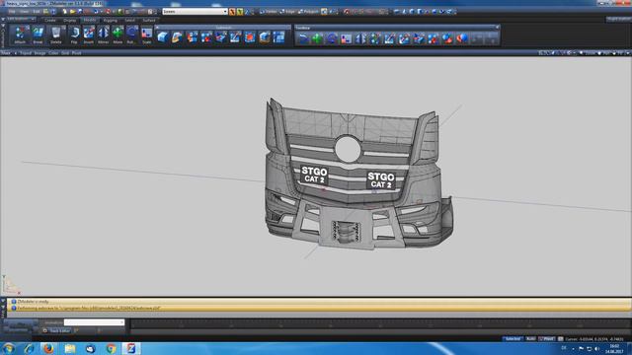Select the Insert tool
Image resolution: width=632 pixels, height=355 pixels.
coord(89,35)
